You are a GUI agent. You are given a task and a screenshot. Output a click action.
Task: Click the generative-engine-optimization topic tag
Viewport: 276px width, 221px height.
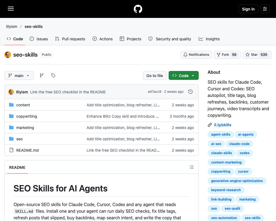[237, 181]
